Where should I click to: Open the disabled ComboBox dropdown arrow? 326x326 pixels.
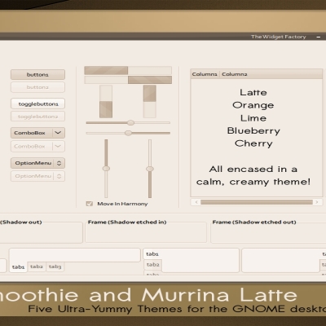click(58, 146)
